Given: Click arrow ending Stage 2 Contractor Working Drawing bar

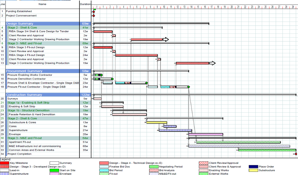Looking at the screenshot, I should pos(165,39).
